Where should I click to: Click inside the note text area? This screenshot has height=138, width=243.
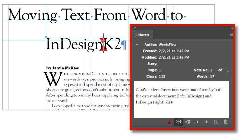pyautogui.click(x=181, y=99)
